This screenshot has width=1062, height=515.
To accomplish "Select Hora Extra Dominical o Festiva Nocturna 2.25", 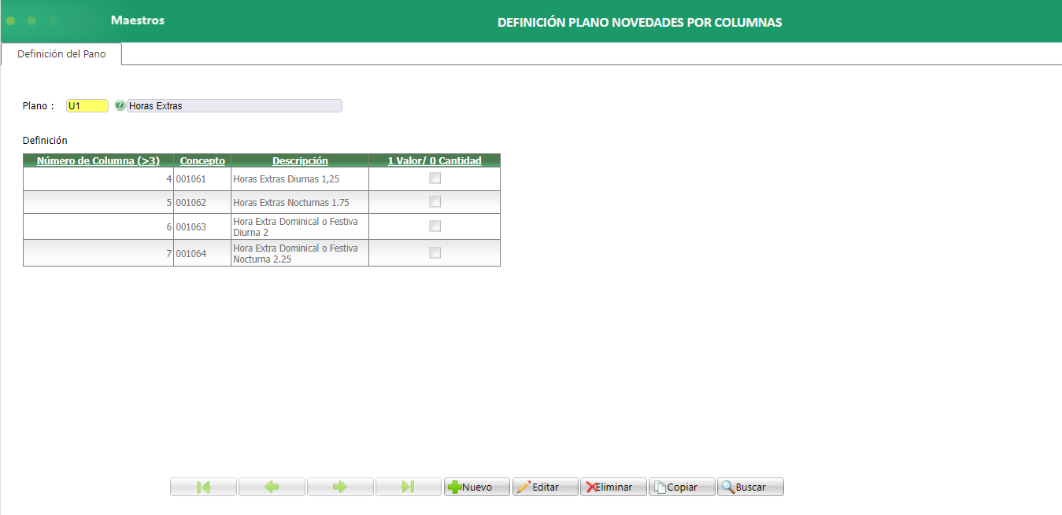I will click(x=300, y=253).
